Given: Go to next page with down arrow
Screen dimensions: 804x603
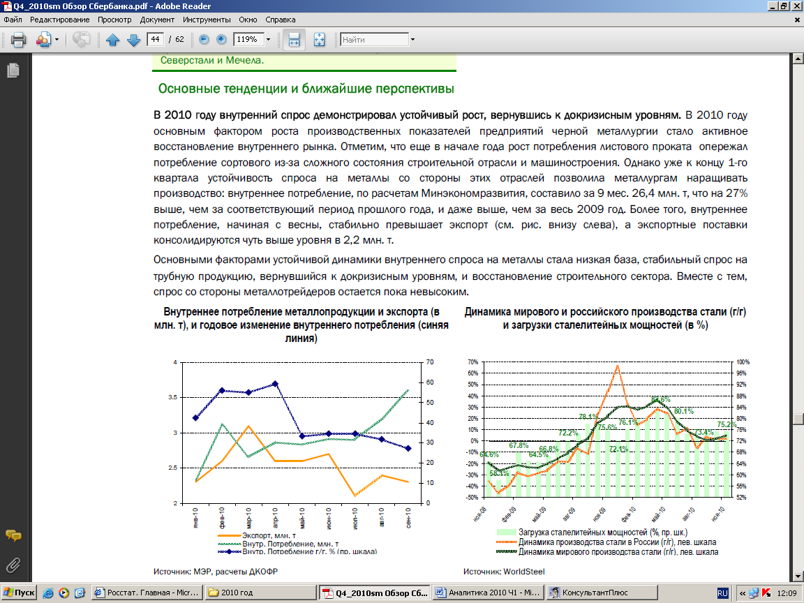Looking at the screenshot, I should tap(133, 40).
